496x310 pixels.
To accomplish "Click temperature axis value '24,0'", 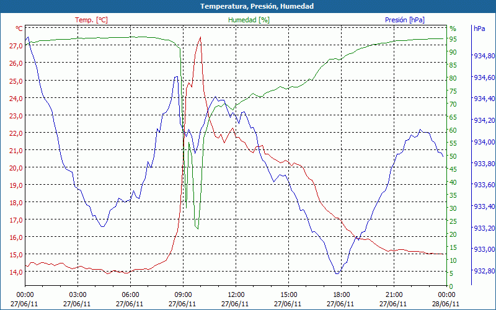I will pyautogui.click(x=16, y=98).
